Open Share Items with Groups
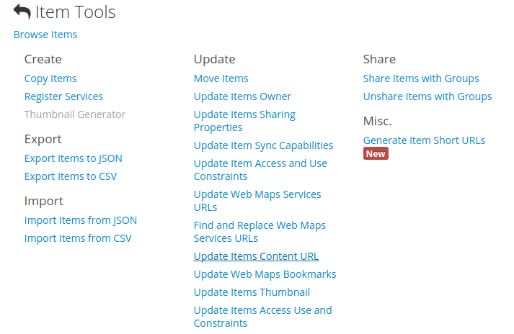The height and width of the screenshot is (334, 514). [x=421, y=78]
